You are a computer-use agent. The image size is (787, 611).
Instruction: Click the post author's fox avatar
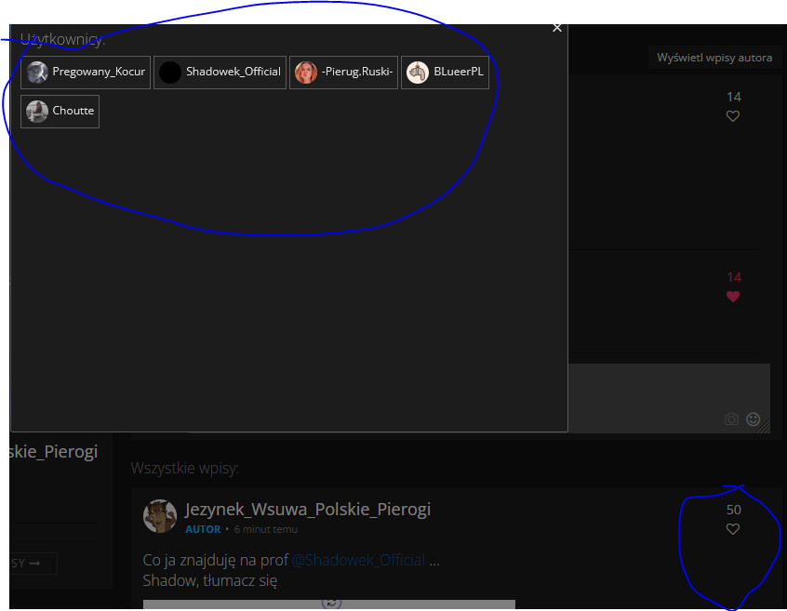point(160,516)
